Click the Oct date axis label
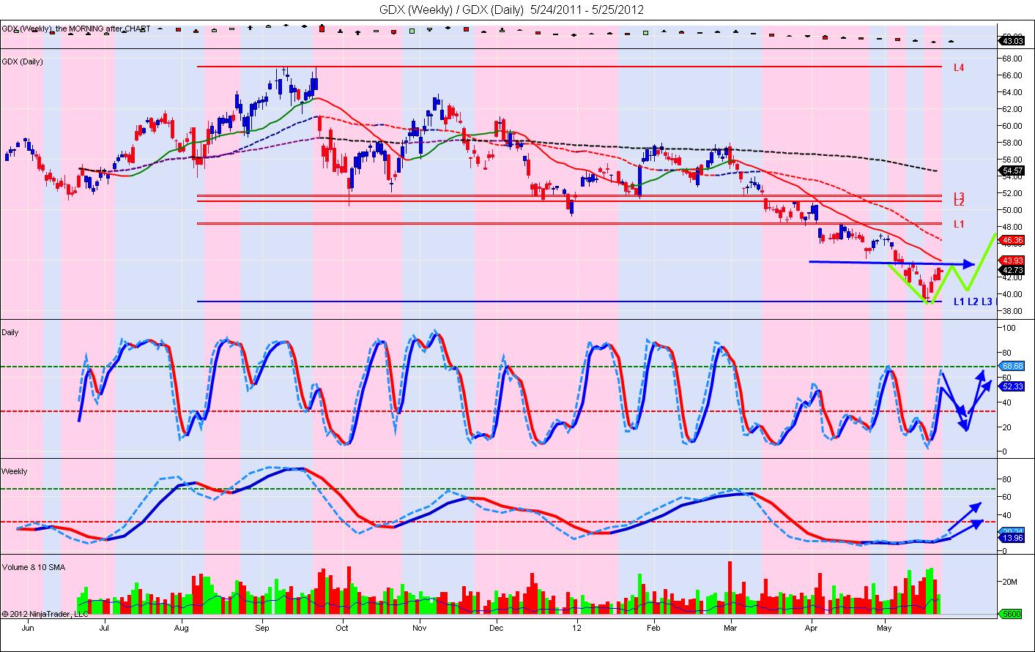1035x652 pixels. coord(341,628)
